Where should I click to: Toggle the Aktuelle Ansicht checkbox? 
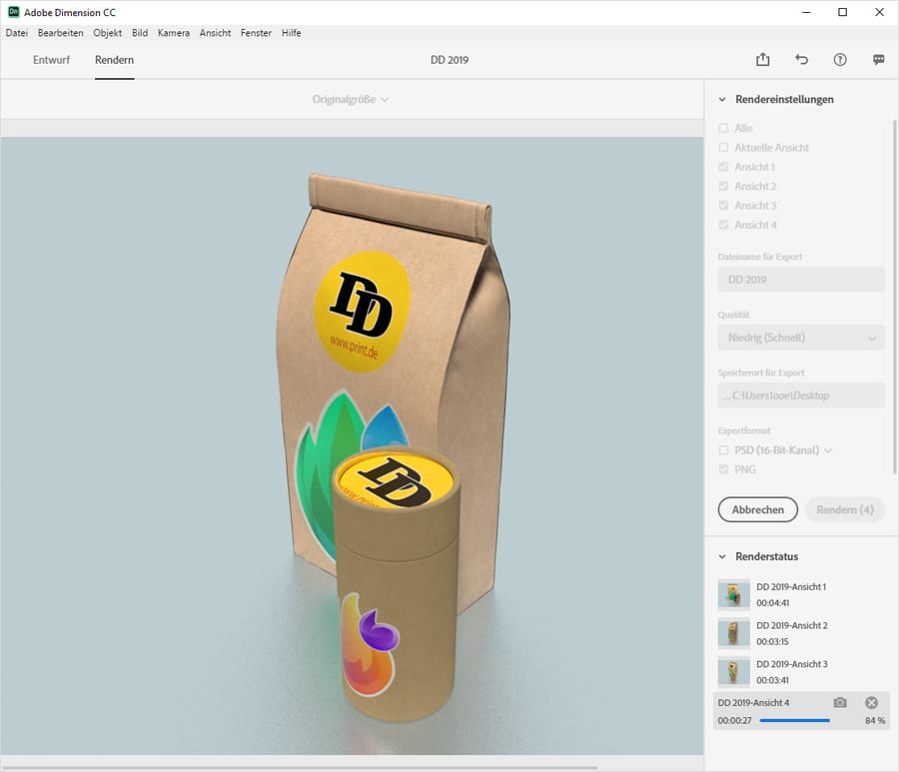coord(723,148)
